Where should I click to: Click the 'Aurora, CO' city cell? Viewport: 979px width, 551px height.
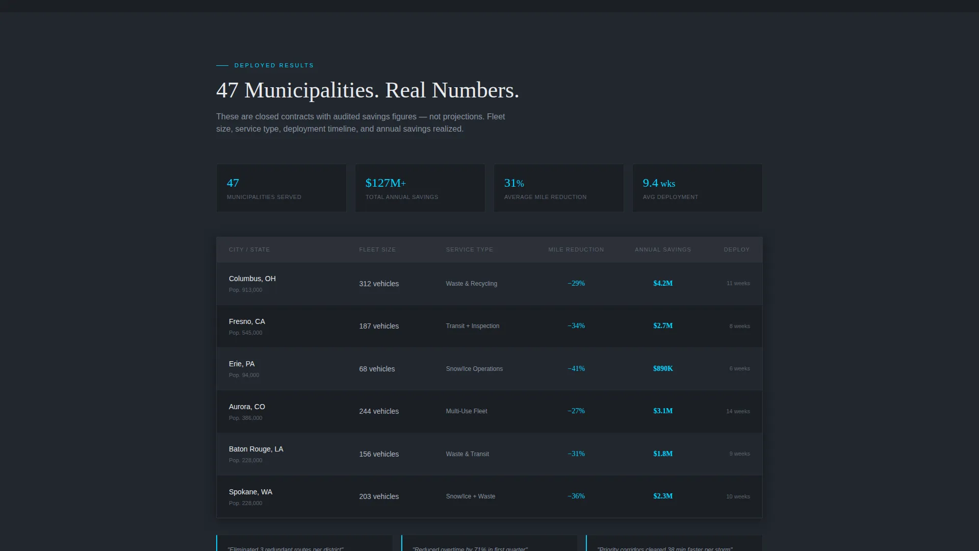[x=247, y=407]
